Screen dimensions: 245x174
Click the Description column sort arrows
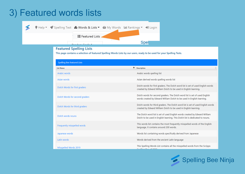pyautogui.click(x=216, y=68)
